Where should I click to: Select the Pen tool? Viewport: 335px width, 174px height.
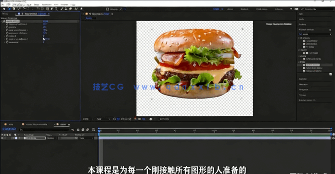(x=52, y=9)
